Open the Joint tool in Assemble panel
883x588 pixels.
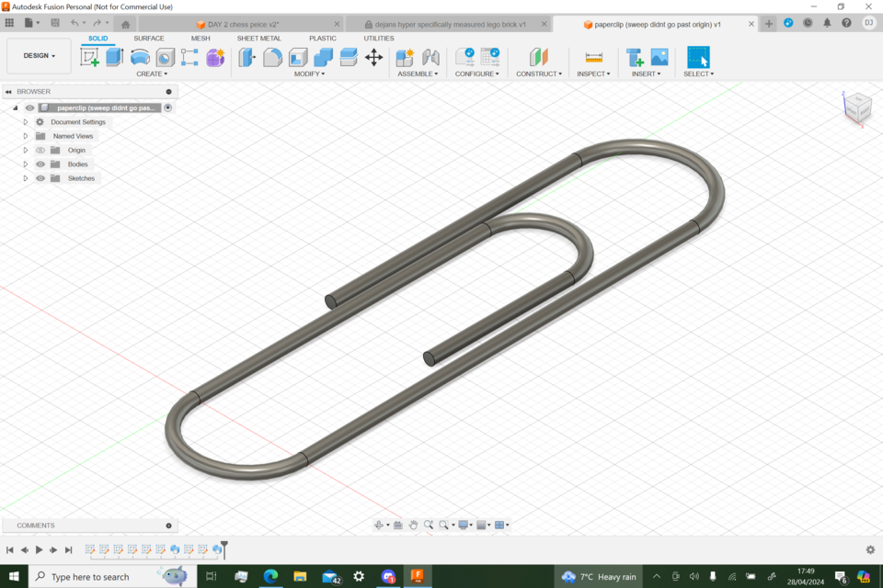click(432, 56)
